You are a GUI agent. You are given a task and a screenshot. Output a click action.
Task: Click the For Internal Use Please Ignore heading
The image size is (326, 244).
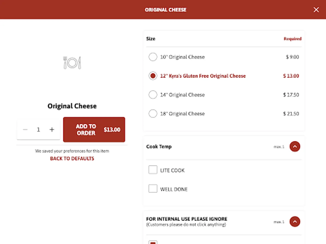coord(187,219)
